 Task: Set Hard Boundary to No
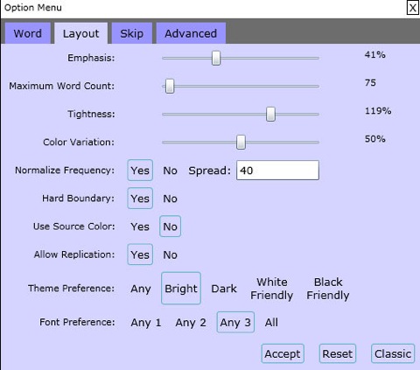point(170,199)
